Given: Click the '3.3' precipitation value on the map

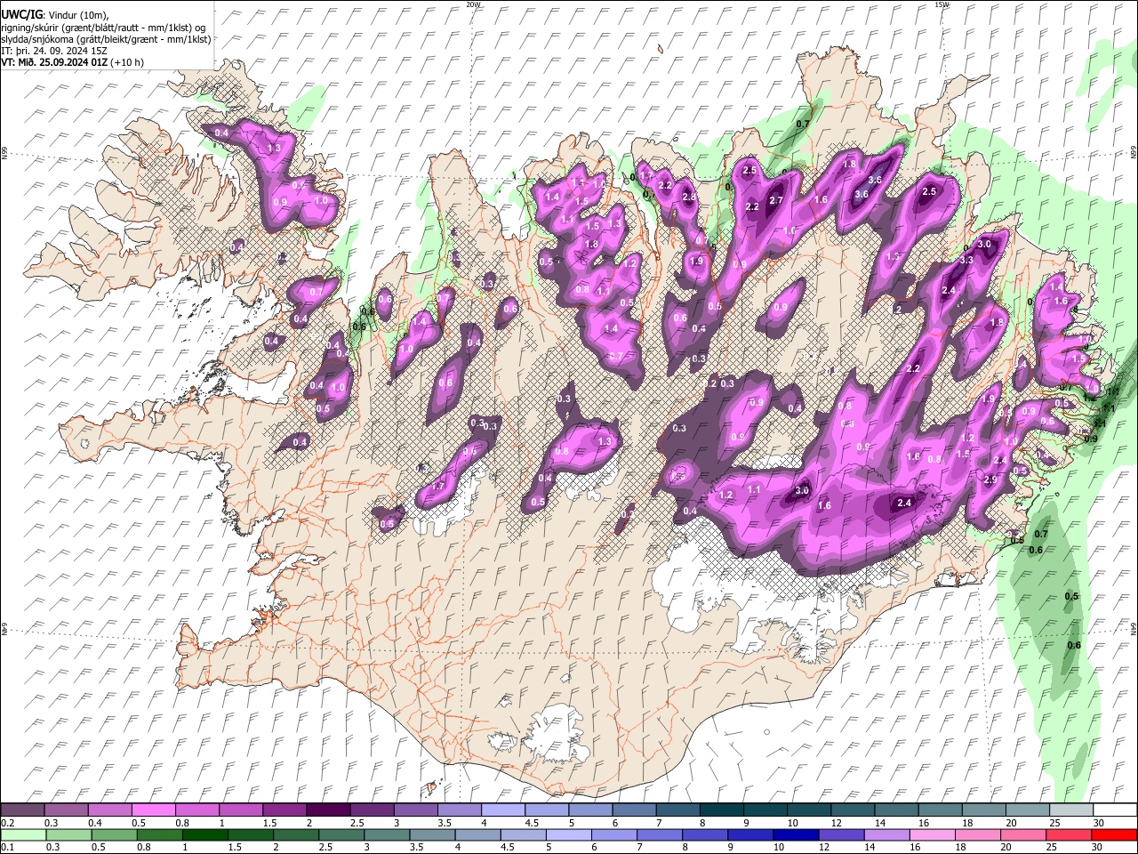Looking at the screenshot, I should coord(966,260).
